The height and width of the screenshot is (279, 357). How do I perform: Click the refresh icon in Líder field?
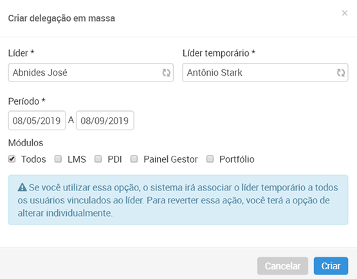166,72
